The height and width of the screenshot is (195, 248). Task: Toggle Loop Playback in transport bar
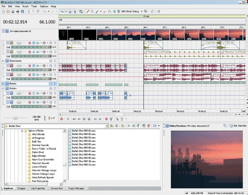point(68,119)
